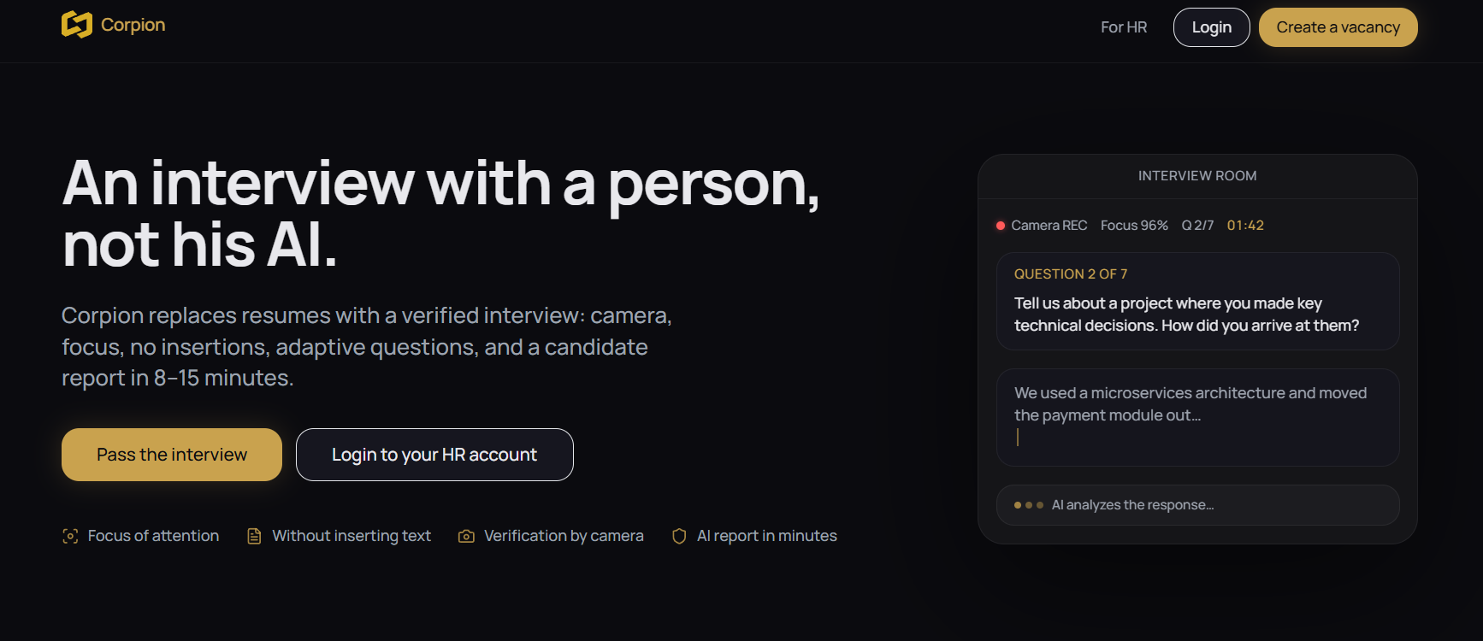This screenshot has height=641, width=1483.
Task: Click the Pass the interview button
Action: click(x=172, y=455)
